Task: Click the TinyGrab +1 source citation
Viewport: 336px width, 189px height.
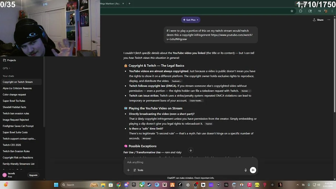Action: pos(246,91)
